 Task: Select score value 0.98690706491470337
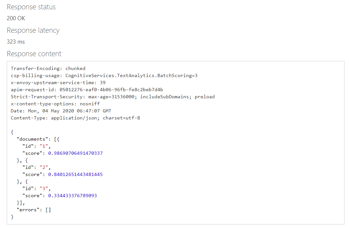[75, 153]
